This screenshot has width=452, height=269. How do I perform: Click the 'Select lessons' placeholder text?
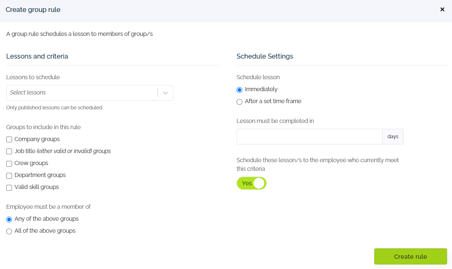coord(29,92)
